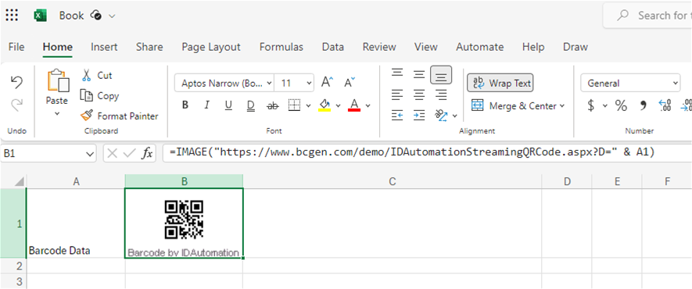The height and width of the screenshot is (289, 692).
Task: Open the app launcher waffle icon
Action: 12,16
